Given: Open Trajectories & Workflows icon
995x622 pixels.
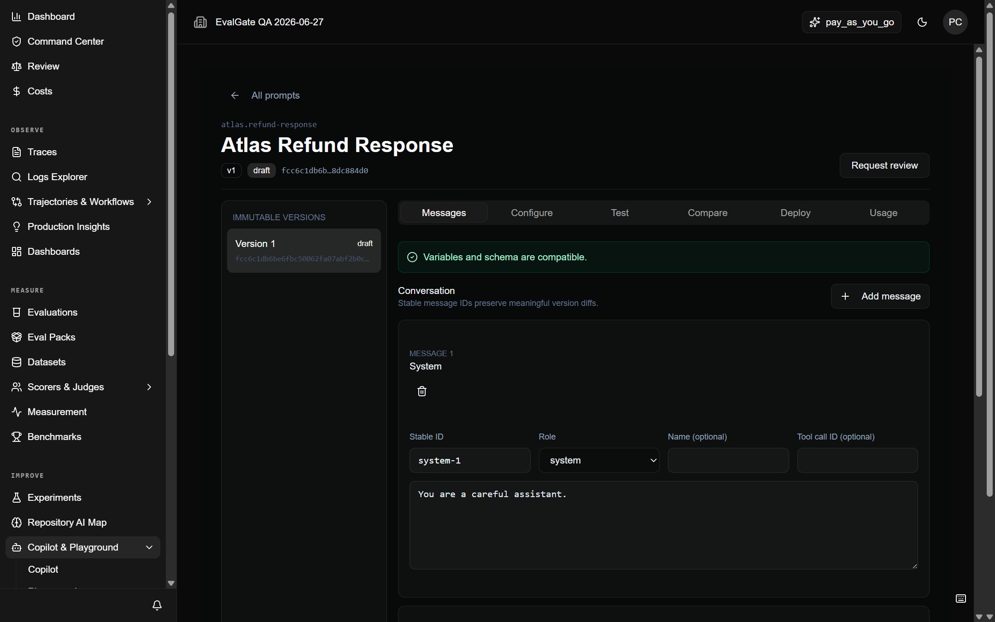Looking at the screenshot, I should click(17, 202).
